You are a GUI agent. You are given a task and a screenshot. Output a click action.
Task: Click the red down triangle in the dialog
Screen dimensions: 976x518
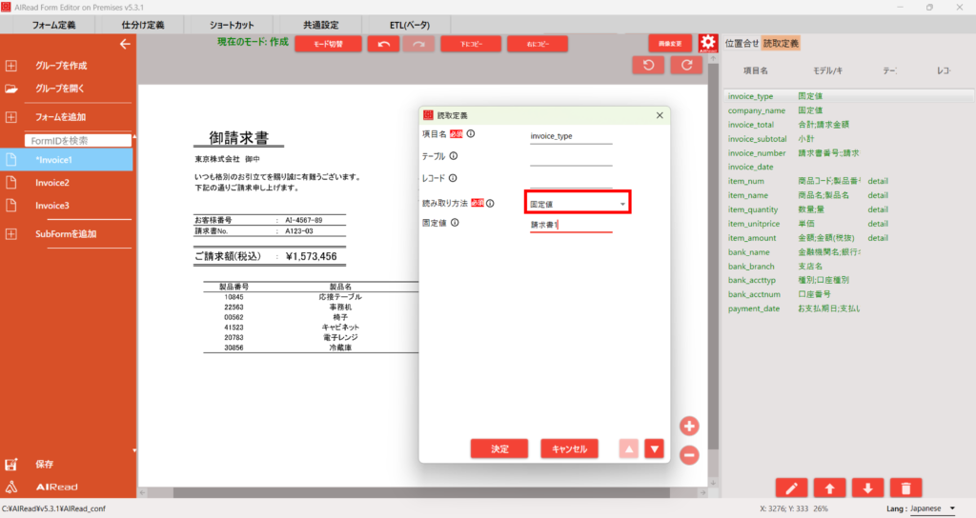click(654, 448)
